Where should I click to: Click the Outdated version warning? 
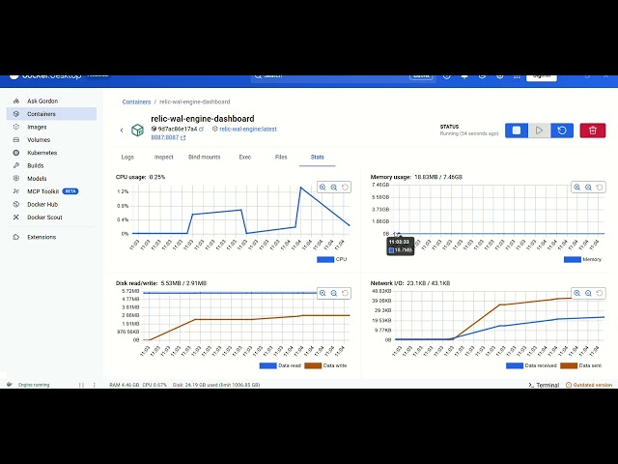point(589,385)
